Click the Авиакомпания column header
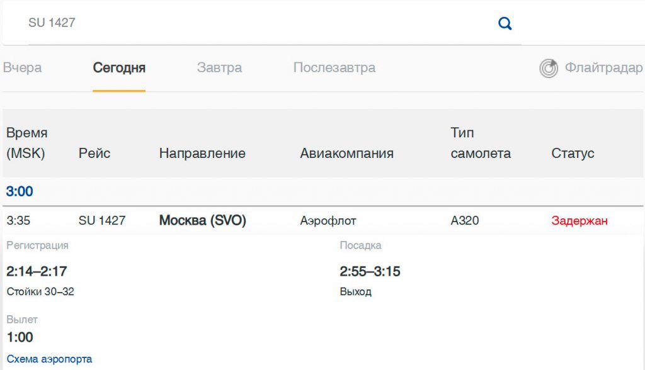The height and width of the screenshot is (370, 645). click(x=346, y=154)
